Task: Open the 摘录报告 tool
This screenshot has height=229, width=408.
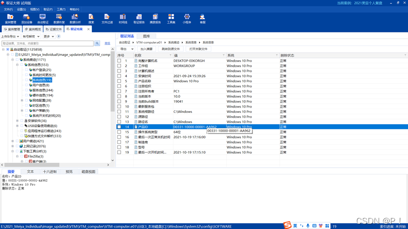Action: point(155,19)
